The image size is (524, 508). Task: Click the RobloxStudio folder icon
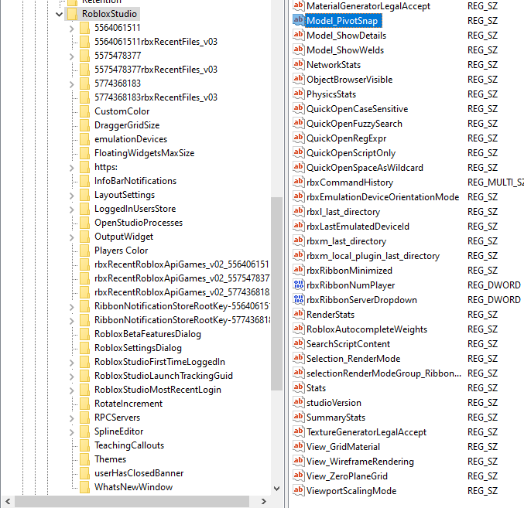72,14
